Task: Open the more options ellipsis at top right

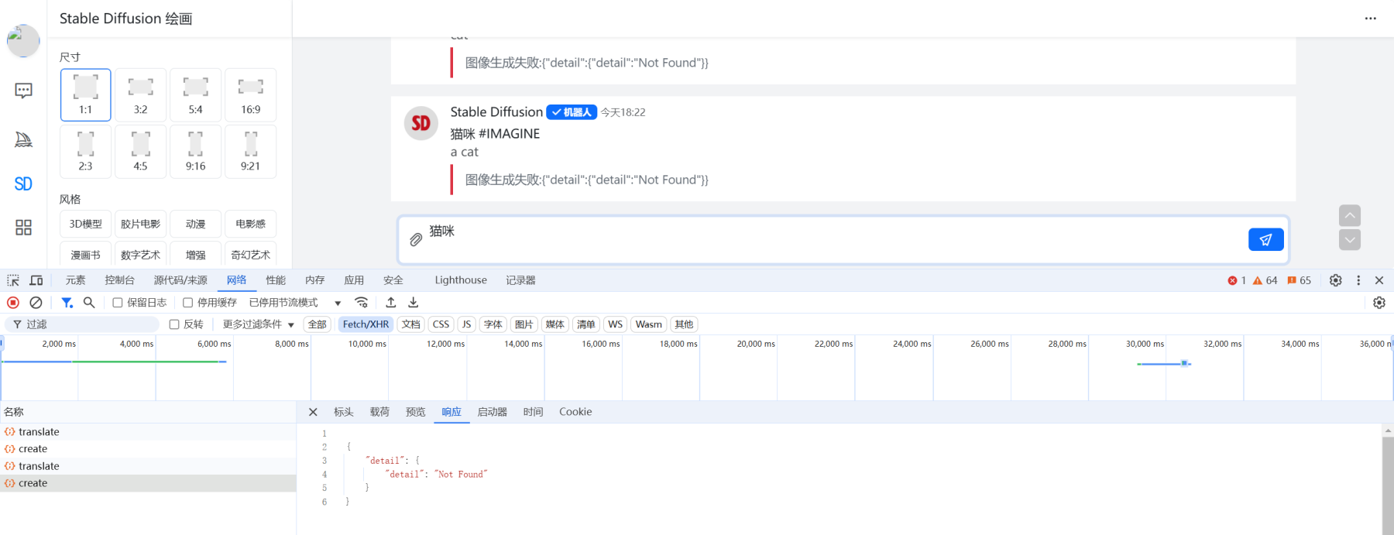Action: pyautogui.click(x=1370, y=19)
